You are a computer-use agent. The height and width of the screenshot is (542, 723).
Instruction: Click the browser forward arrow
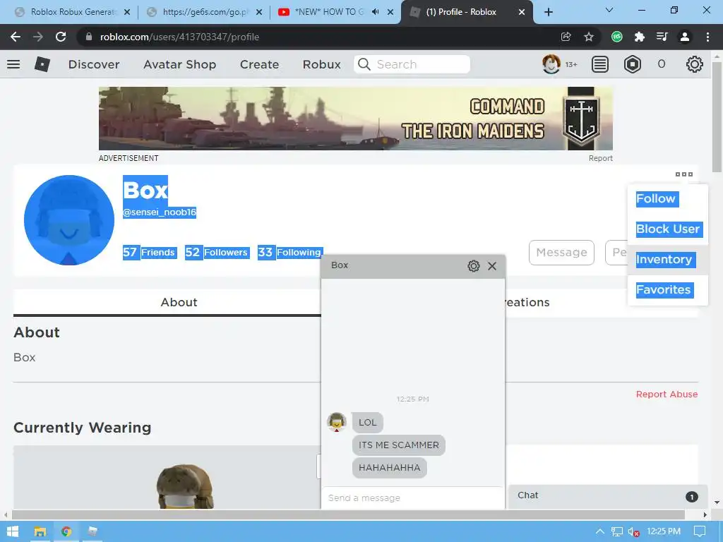click(x=38, y=37)
